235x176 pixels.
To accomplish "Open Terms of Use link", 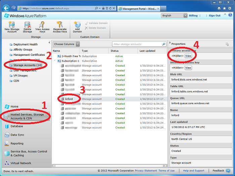I will tap(167, 171).
